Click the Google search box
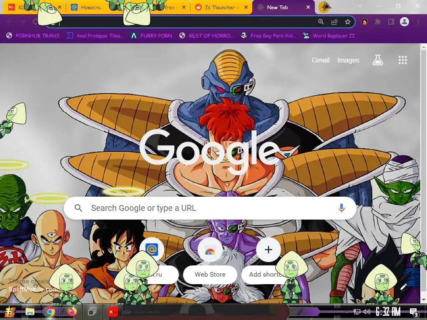This screenshot has width=427, height=320. 210,208
